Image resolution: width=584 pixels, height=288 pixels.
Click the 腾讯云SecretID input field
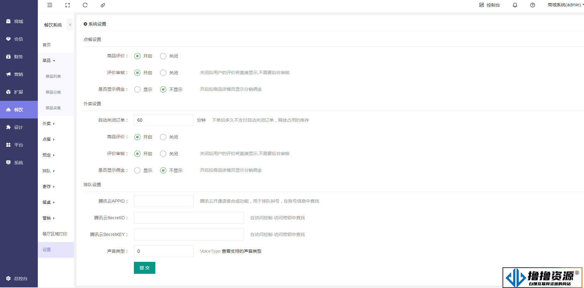point(189,218)
